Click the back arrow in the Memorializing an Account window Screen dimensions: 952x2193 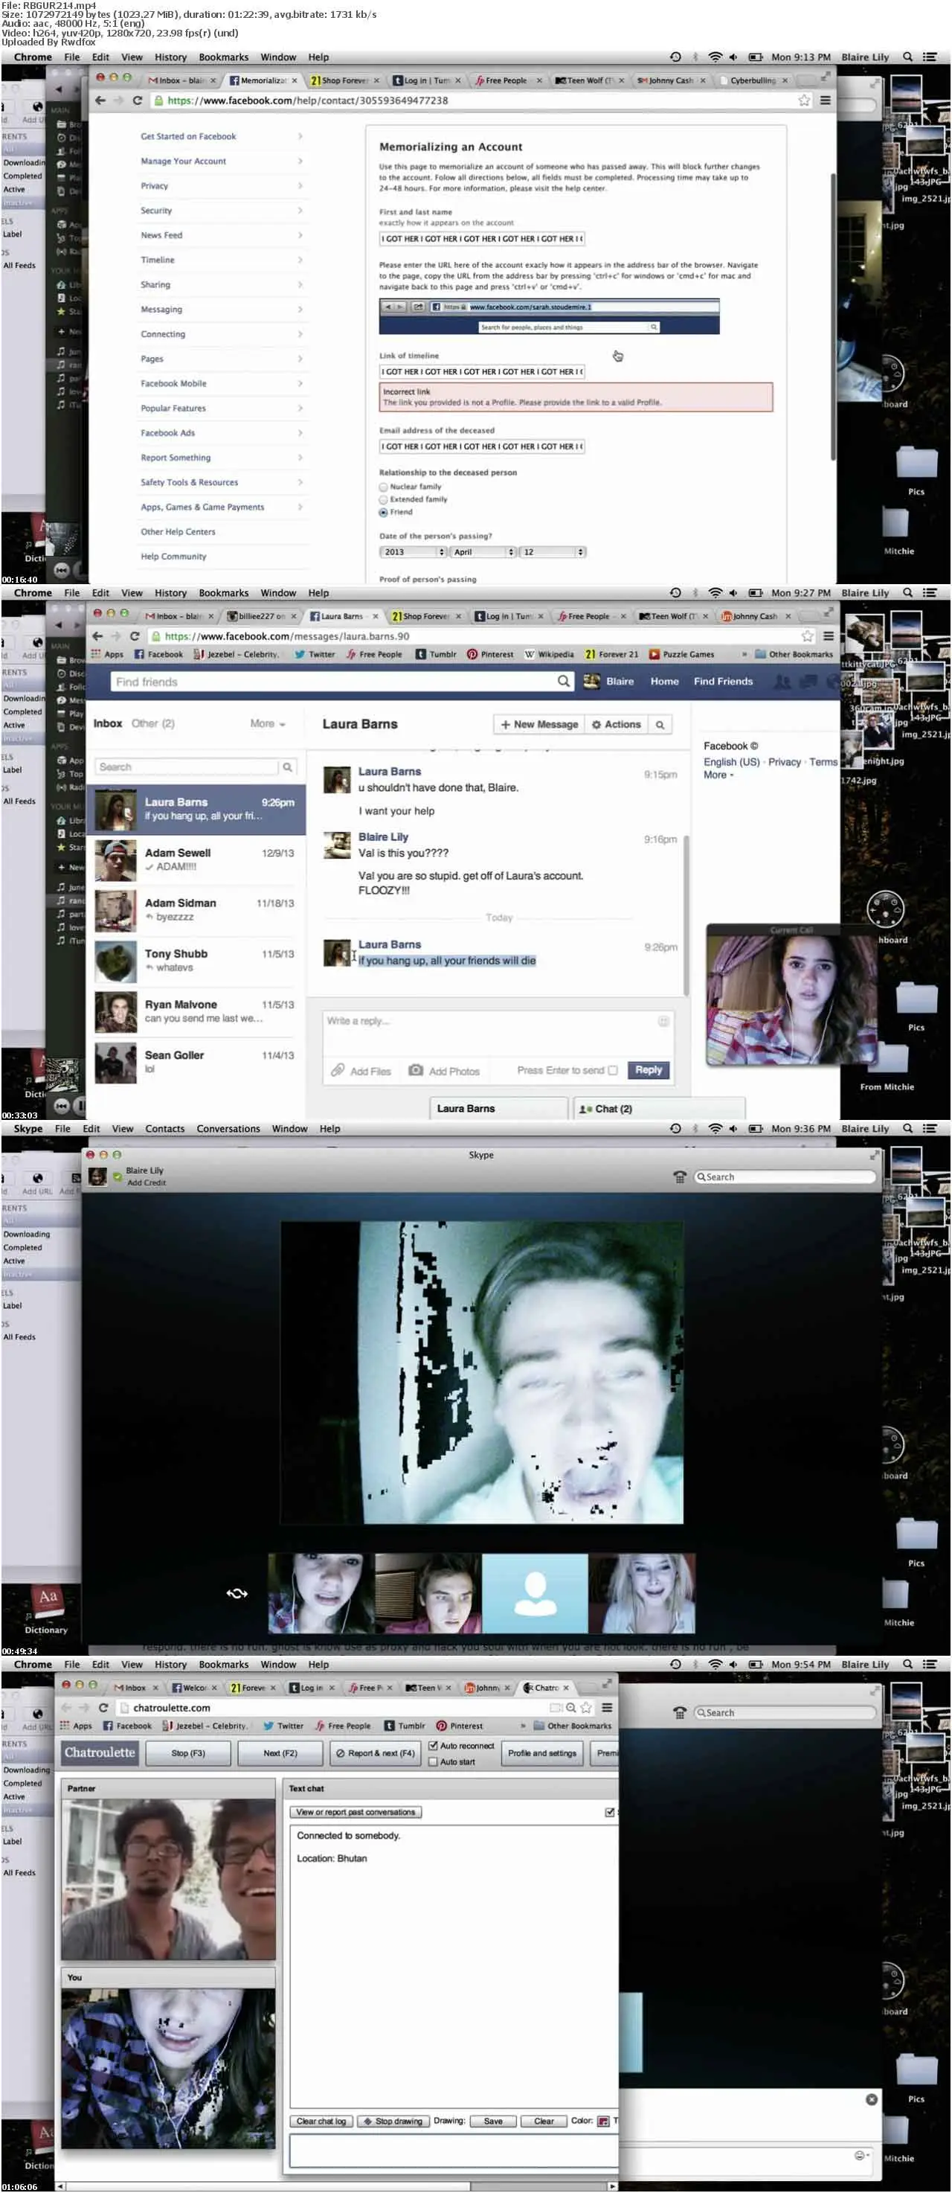pos(100,100)
